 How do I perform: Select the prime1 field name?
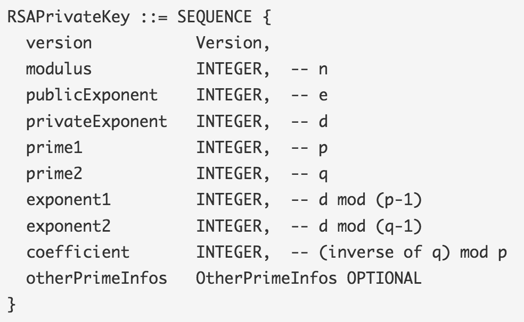tap(54, 148)
